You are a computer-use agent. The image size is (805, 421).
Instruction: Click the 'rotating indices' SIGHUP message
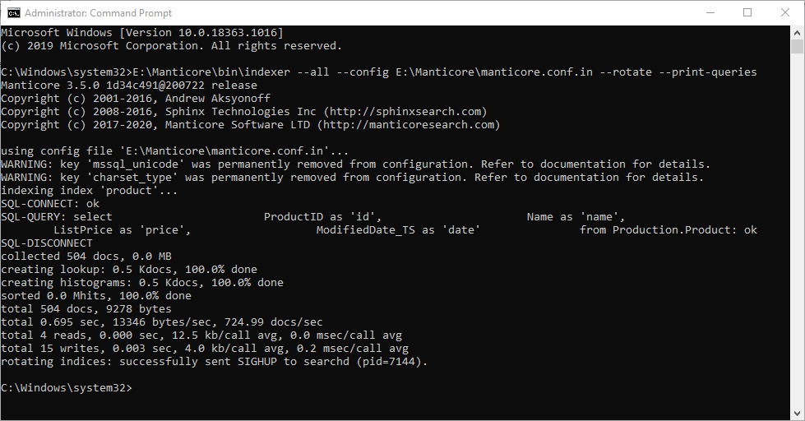point(215,362)
